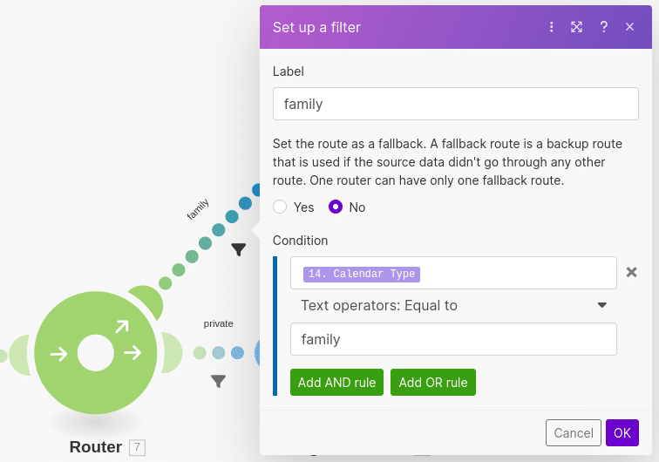
Task: Click the dropdown arrow beside Equal to
Action: click(x=601, y=305)
